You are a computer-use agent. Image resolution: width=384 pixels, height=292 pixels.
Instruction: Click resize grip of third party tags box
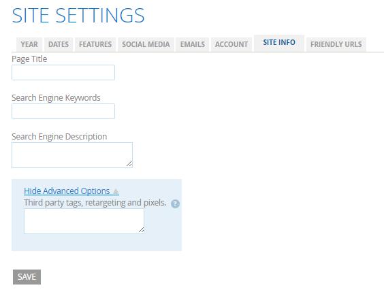(141, 229)
